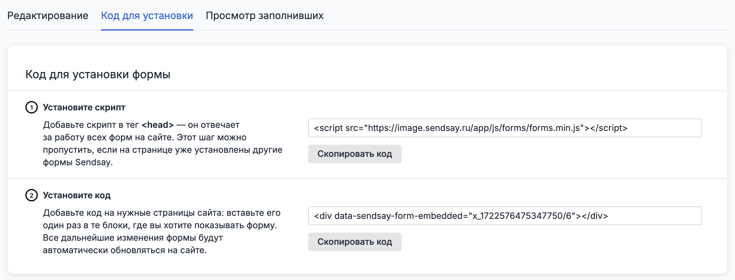The image size is (735, 280).
Task: Click the Код для установки формы title
Action: click(x=98, y=75)
